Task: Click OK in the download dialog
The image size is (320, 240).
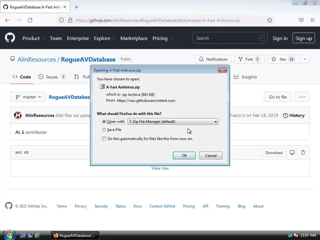Action: pos(184,156)
